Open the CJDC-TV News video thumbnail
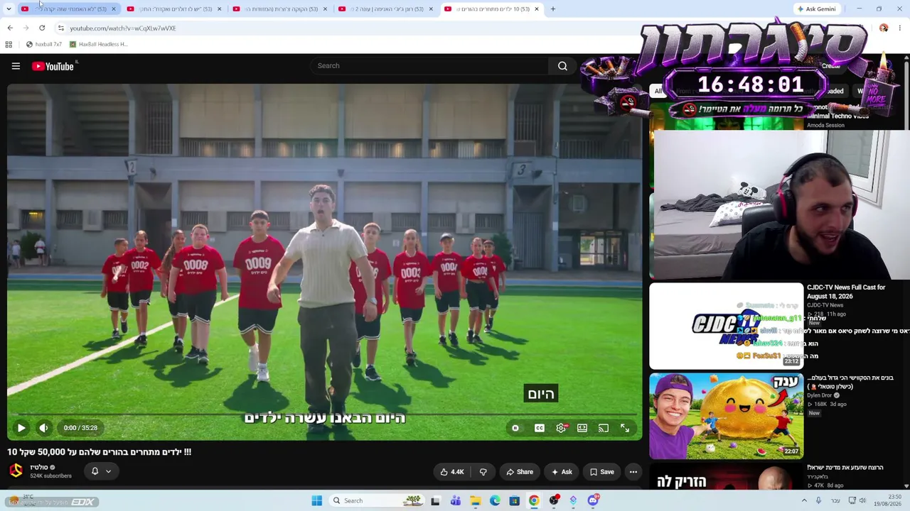 (x=727, y=326)
